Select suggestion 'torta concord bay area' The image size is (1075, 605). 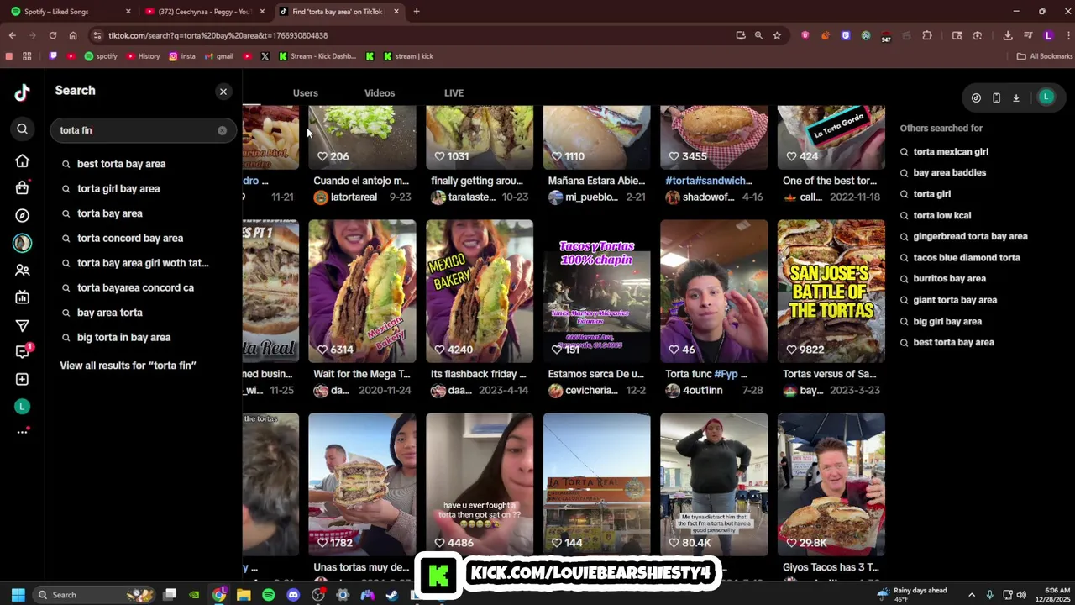(130, 239)
